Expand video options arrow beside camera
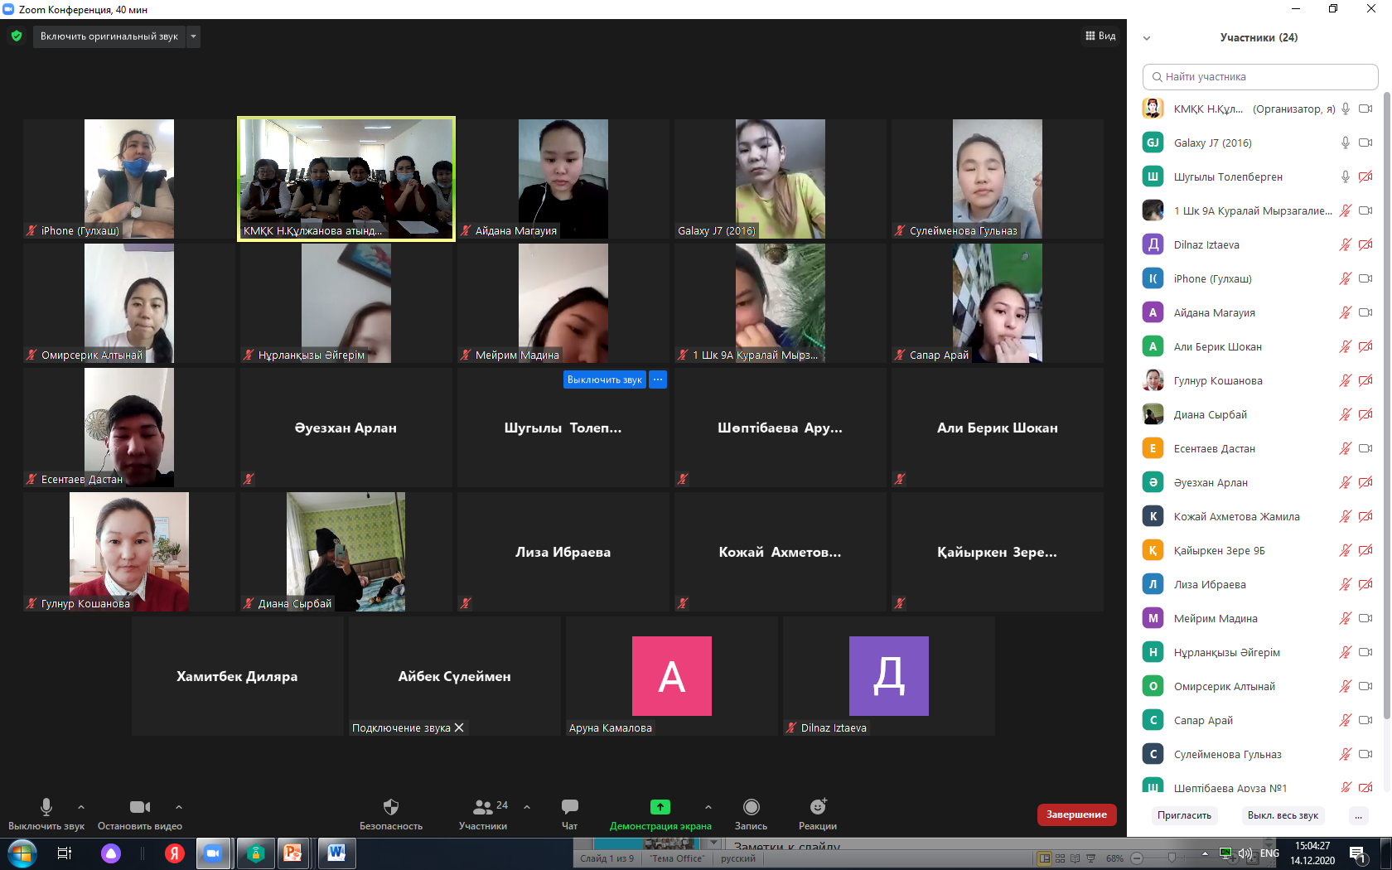The width and height of the screenshot is (1392, 870). click(x=179, y=806)
